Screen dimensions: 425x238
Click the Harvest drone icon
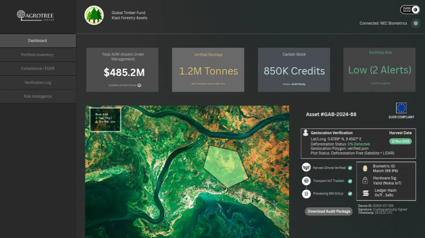pyautogui.click(x=306, y=167)
